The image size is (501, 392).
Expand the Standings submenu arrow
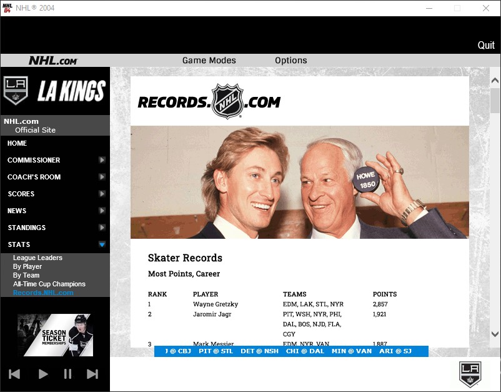coord(102,228)
